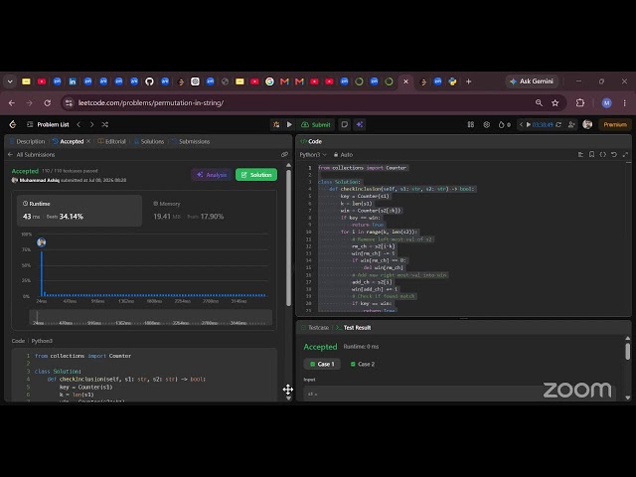Open the Python3 language dropdown

coord(313,155)
